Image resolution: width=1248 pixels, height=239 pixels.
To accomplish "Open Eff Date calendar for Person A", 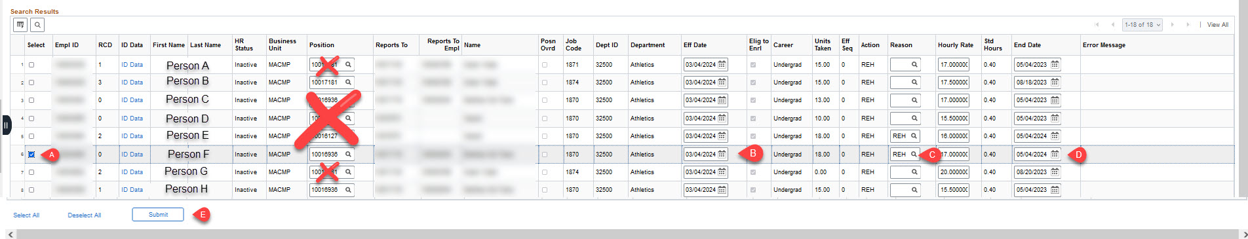I will coord(722,64).
